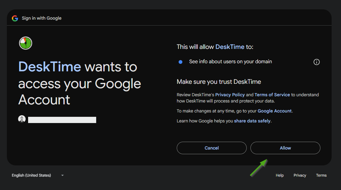Open the info icon beside domain permission
341x190 pixels.
(316, 62)
